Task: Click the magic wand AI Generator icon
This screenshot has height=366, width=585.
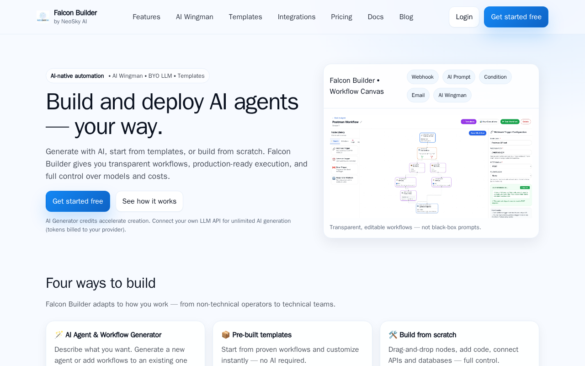Action: [x=59, y=335]
